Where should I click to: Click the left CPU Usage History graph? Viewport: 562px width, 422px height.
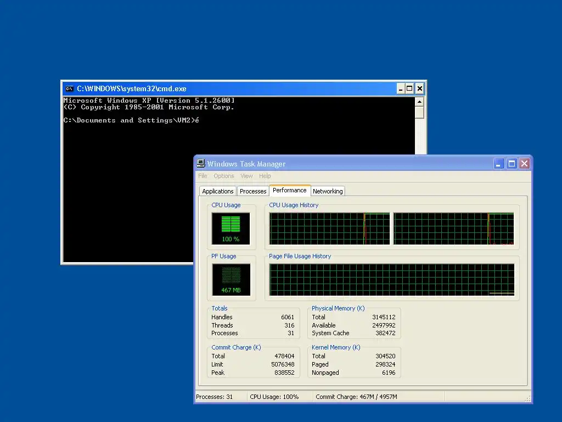click(329, 229)
